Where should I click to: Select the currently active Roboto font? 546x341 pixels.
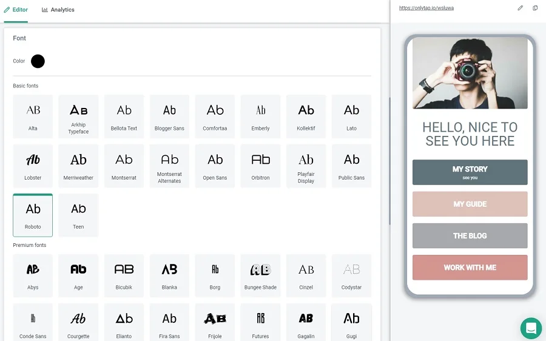(x=33, y=215)
